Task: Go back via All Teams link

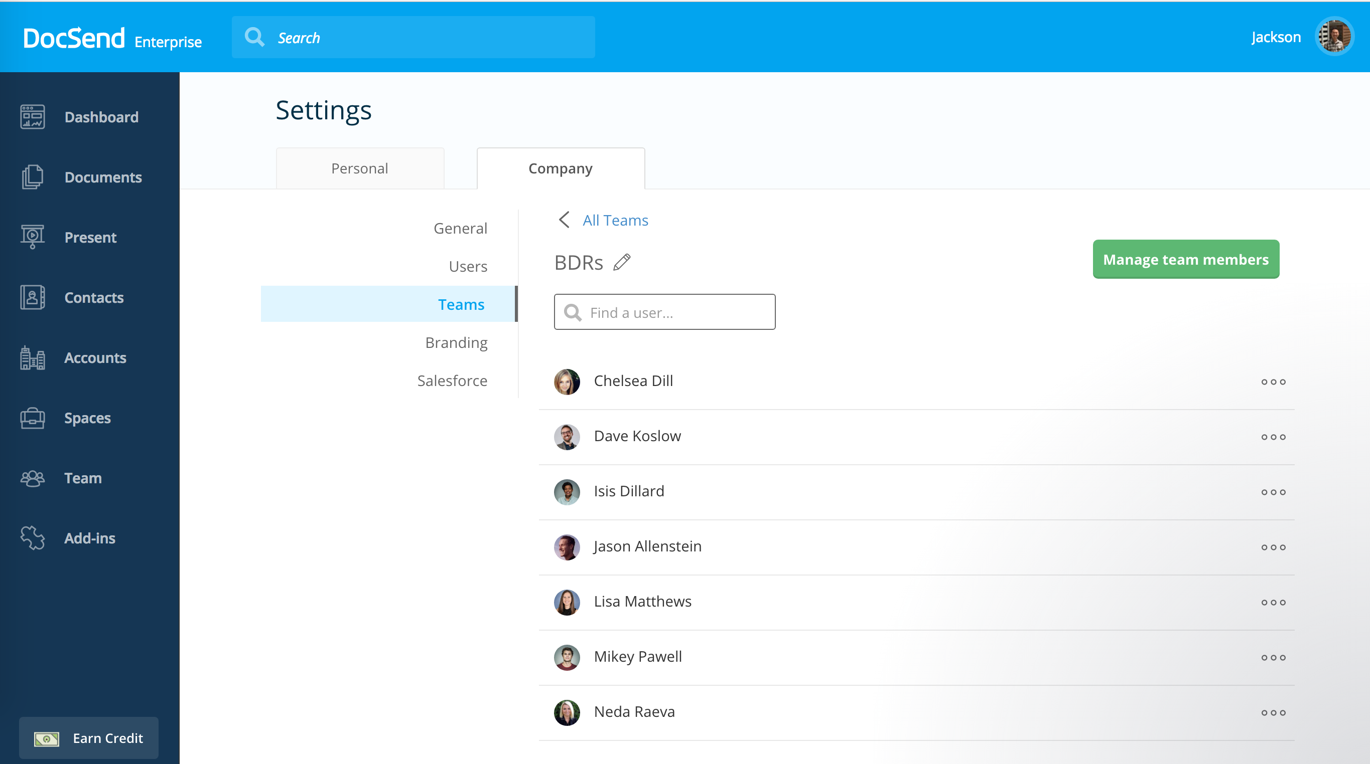Action: pyautogui.click(x=615, y=220)
